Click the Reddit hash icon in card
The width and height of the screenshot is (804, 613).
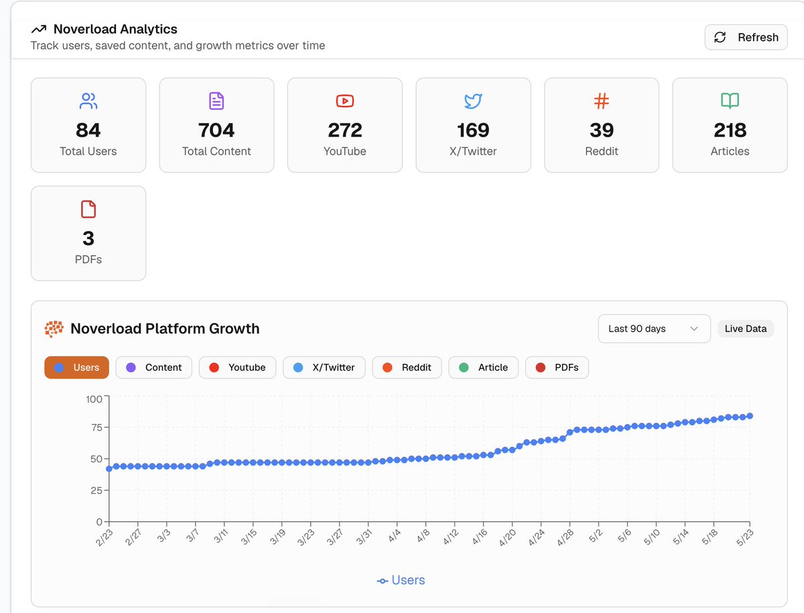tap(602, 101)
